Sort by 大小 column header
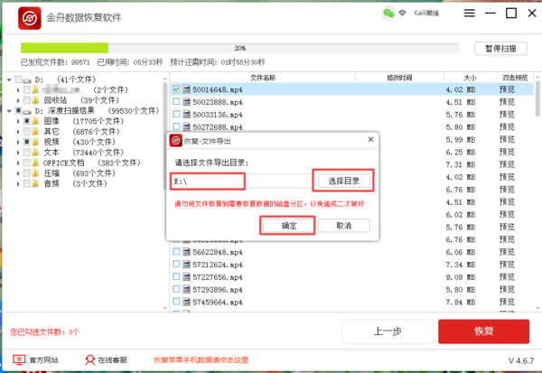542x373 pixels. (469, 78)
